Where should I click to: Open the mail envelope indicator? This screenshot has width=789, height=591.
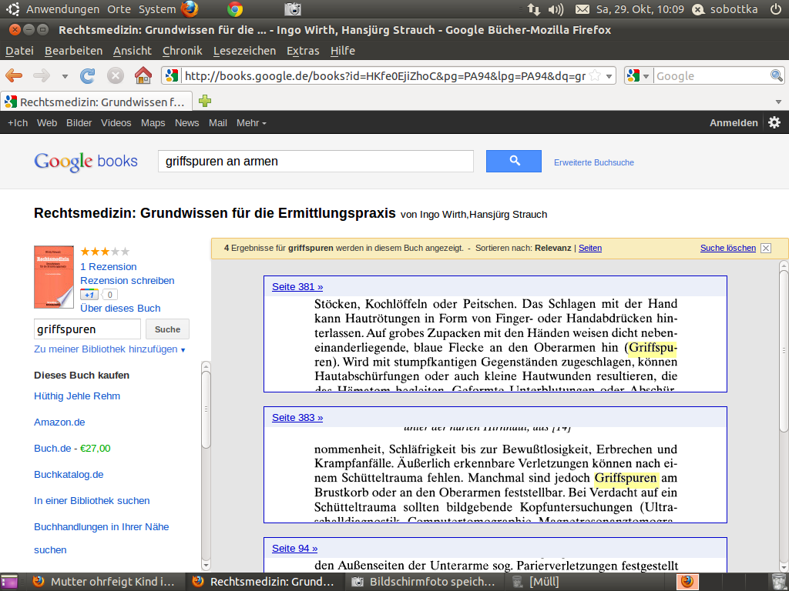(x=583, y=9)
